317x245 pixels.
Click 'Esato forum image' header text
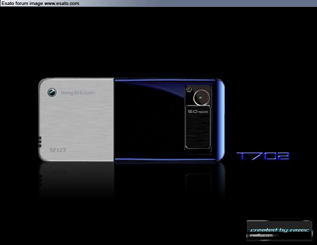pos(22,3)
